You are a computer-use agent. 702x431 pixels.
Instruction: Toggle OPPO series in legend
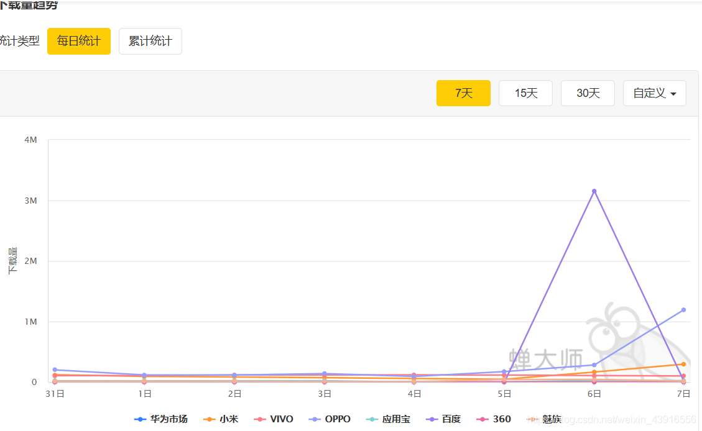330,419
